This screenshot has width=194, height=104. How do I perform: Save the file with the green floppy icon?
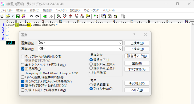coord(18,16)
